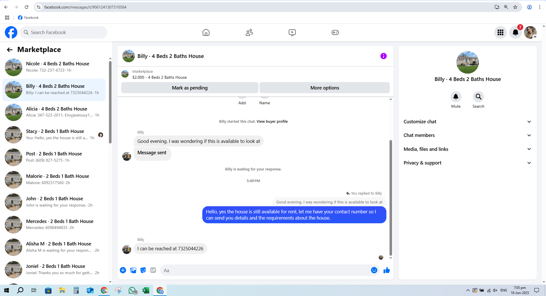Click More options button
The height and width of the screenshot is (296, 546).
325,88
